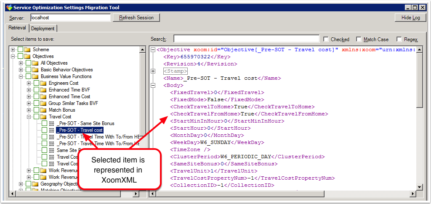Toggle the Regex search checkbox
Image resolution: width=431 pixels, height=204 pixels.
pos(399,39)
